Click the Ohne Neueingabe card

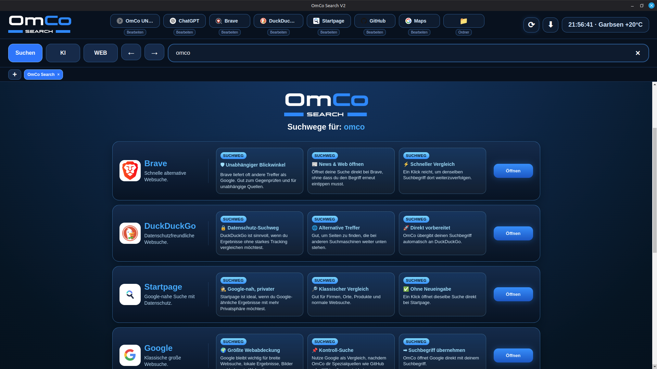coord(442,294)
